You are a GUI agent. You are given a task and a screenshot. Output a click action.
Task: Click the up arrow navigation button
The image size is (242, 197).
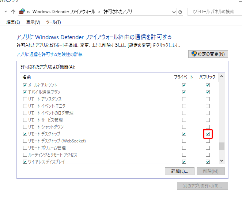coord(13,12)
